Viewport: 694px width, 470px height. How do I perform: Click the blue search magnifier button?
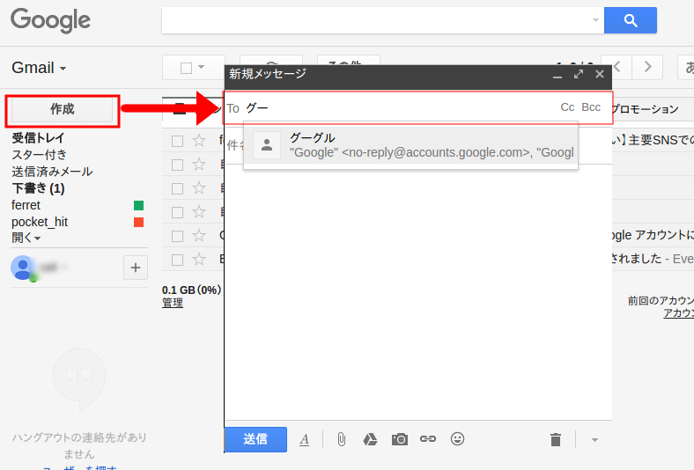click(x=631, y=20)
